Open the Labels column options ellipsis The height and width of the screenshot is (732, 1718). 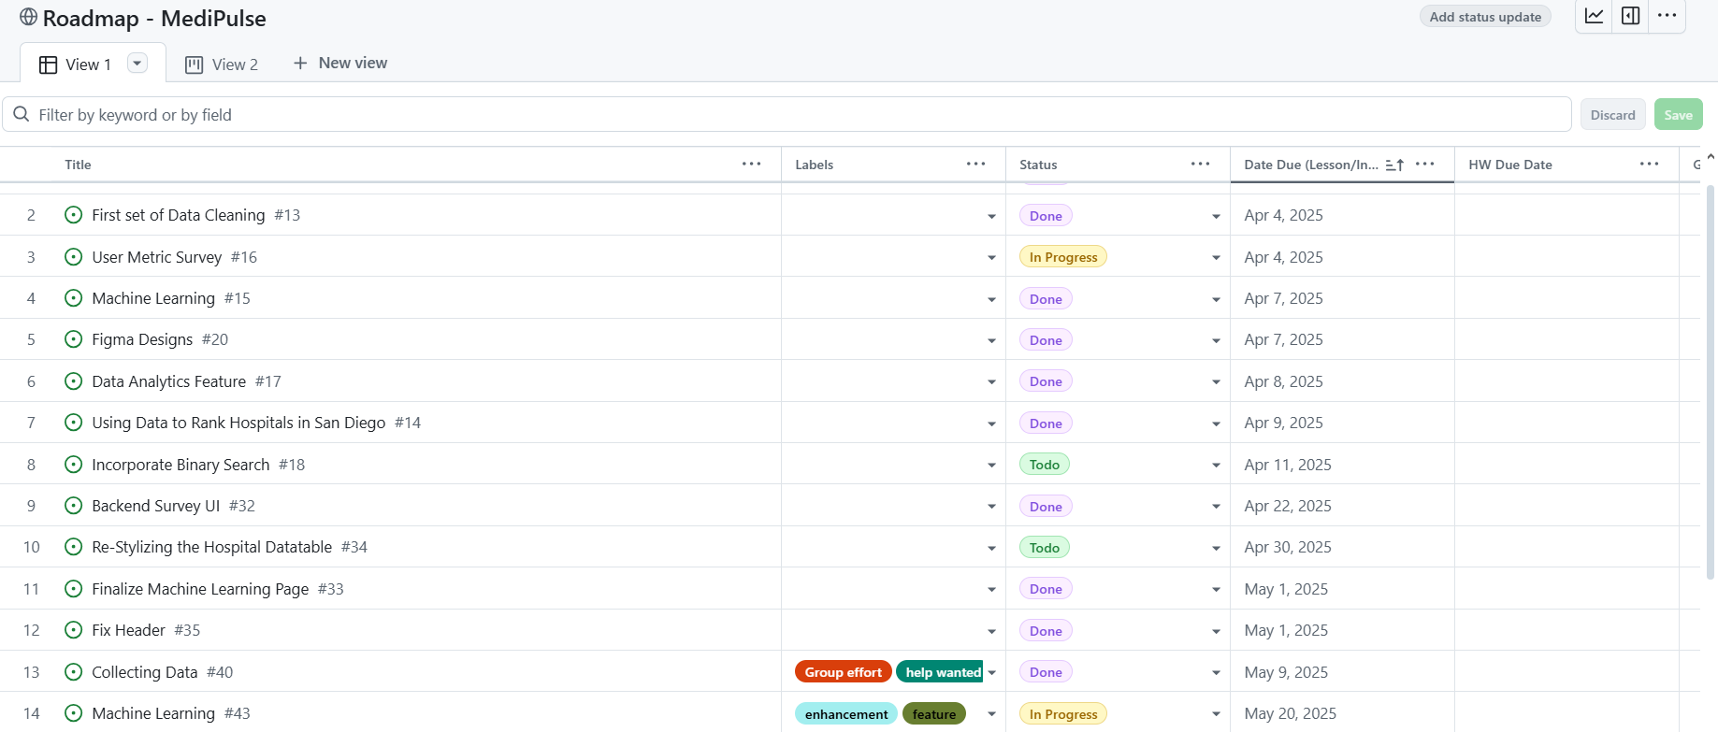[976, 164]
